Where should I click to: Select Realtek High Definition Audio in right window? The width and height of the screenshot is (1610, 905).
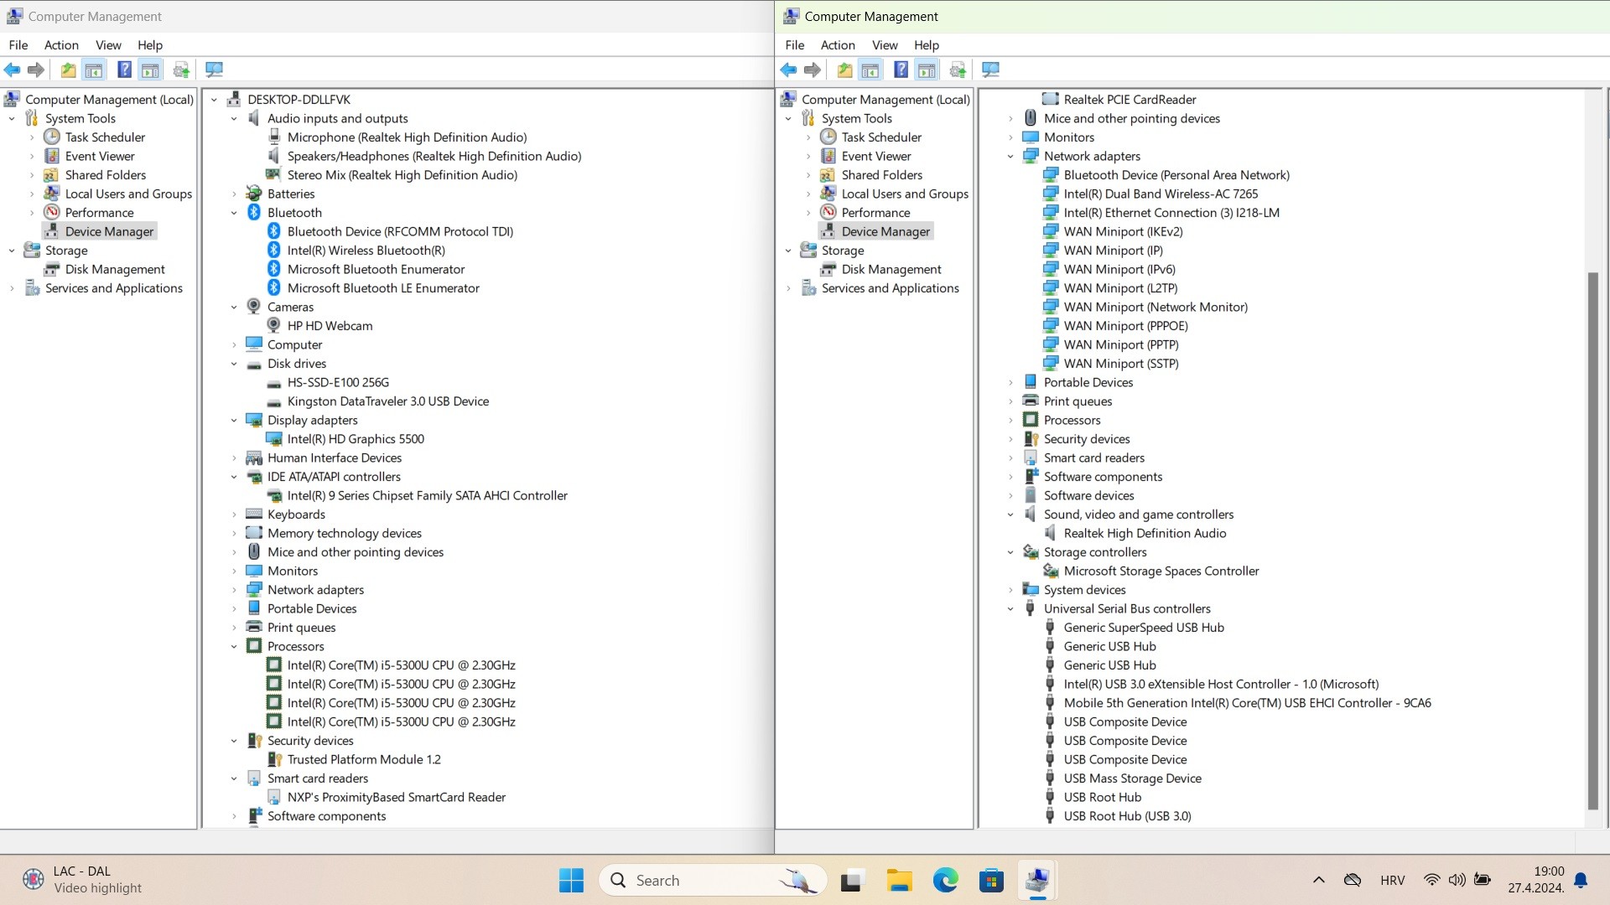click(x=1145, y=534)
